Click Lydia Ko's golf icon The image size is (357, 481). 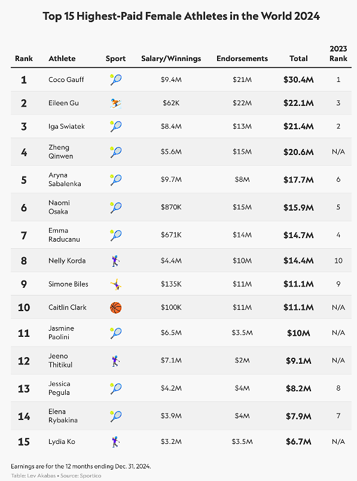115,442
